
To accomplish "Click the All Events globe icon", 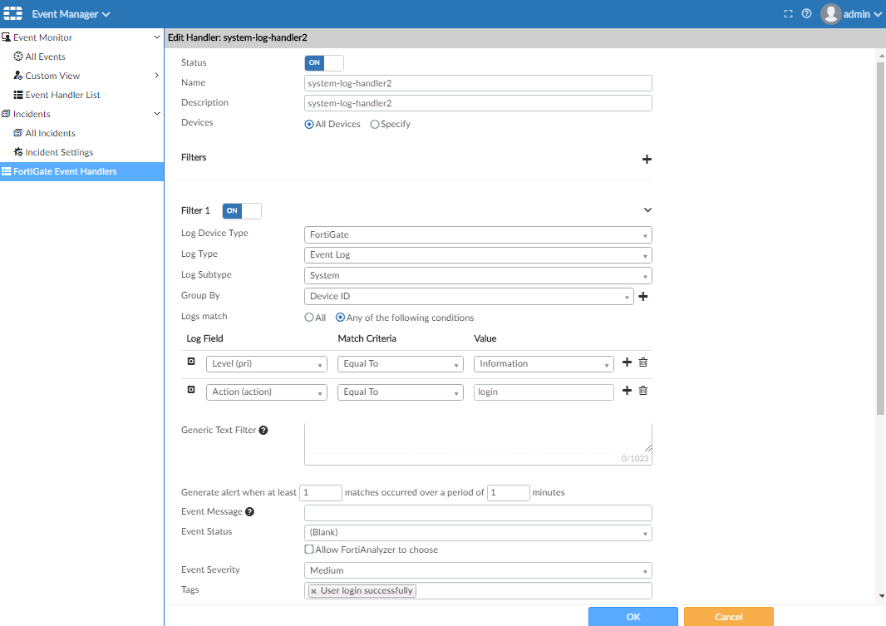I will click(x=18, y=57).
